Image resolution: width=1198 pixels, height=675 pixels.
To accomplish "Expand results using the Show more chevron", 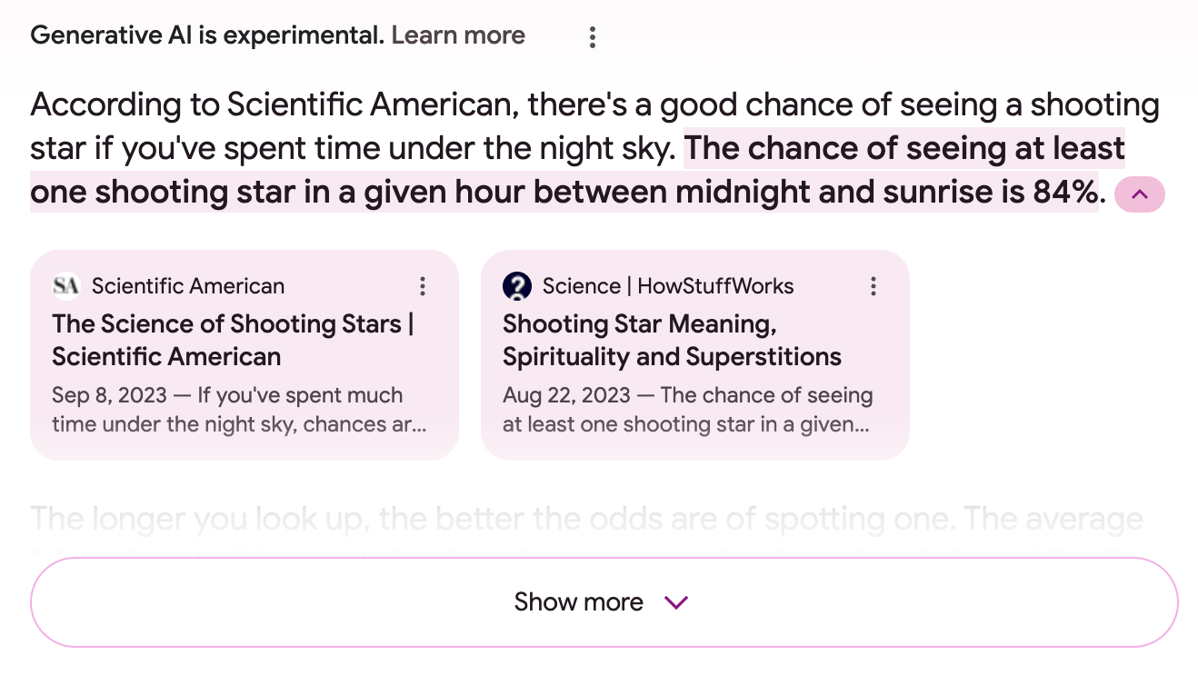I will click(676, 602).
